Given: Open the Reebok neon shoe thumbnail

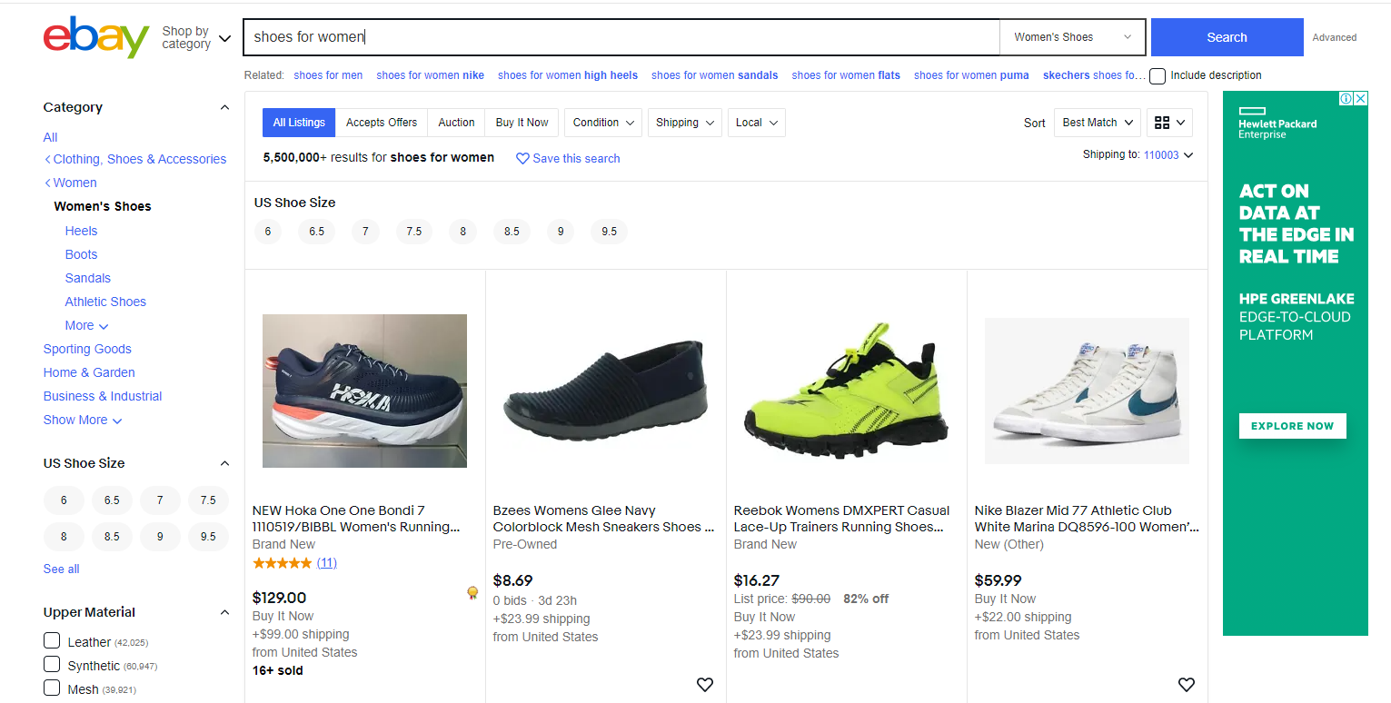Looking at the screenshot, I should point(846,391).
